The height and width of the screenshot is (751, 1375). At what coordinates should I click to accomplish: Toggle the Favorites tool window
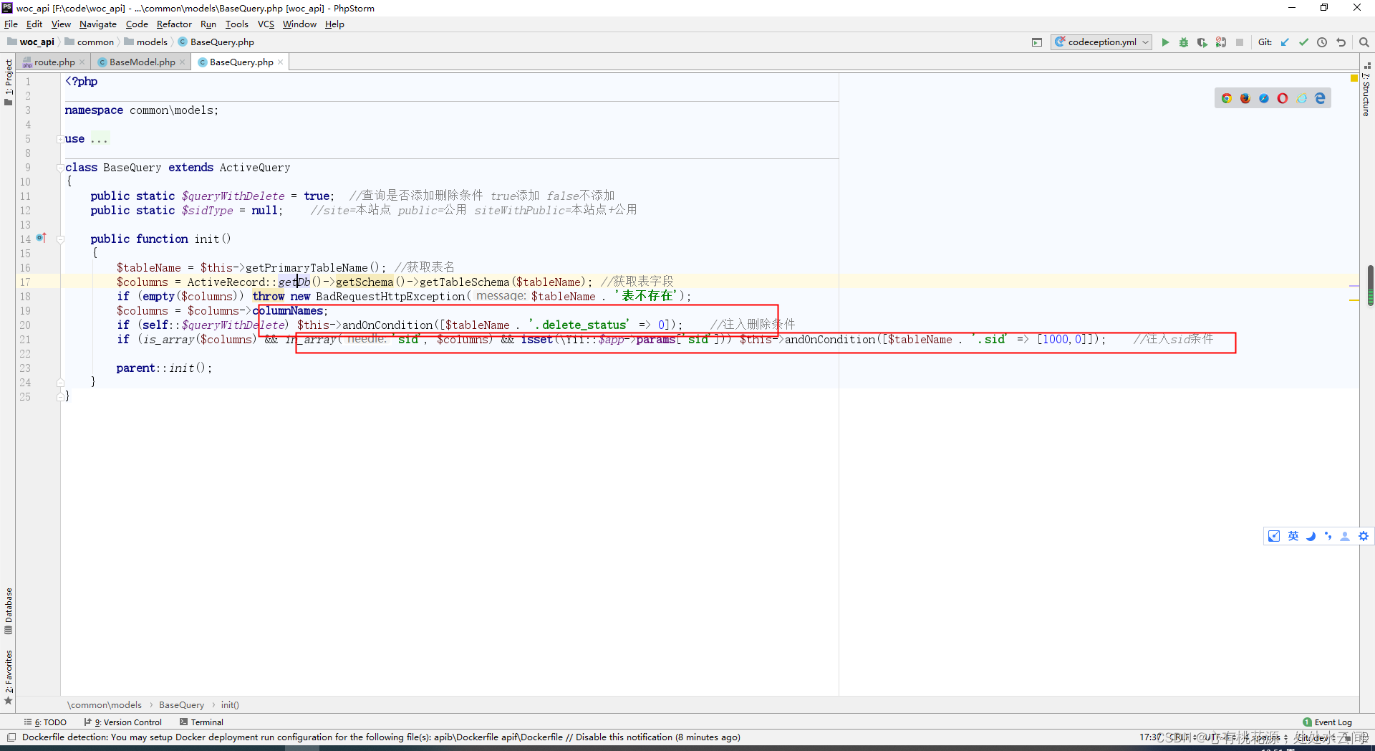pyautogui.click(x=9, y=677)
